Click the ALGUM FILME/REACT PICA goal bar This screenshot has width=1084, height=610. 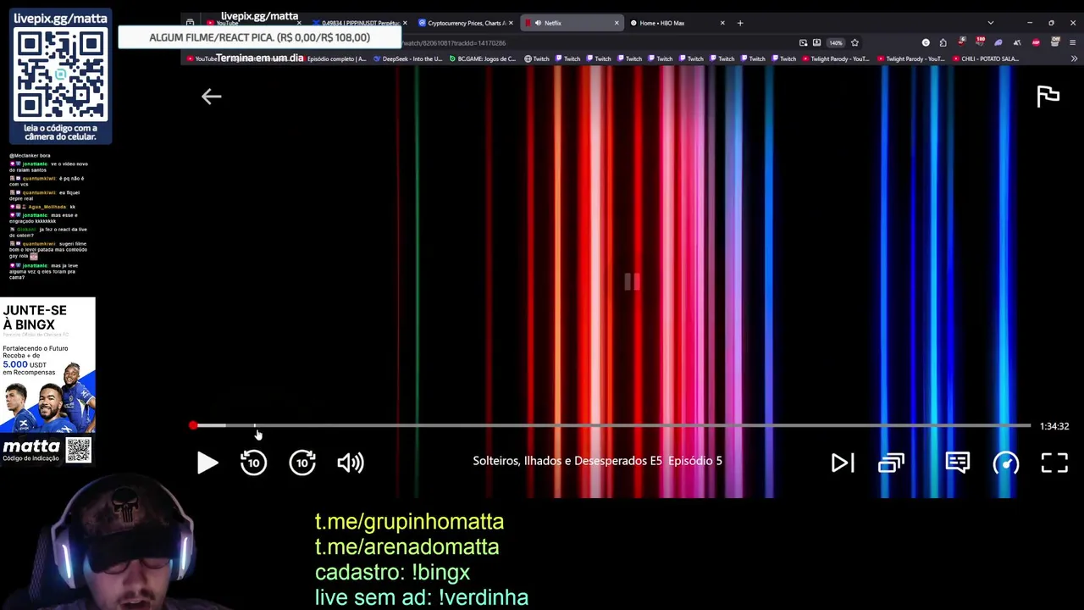(259, 37)
